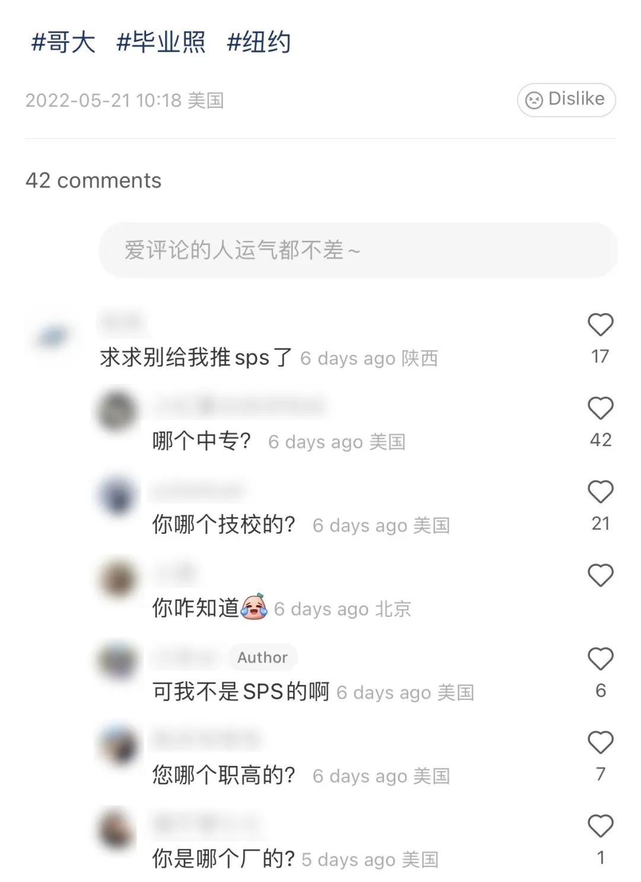Screen dimensions: 641x882
Task: Tap the reply text '你是哪个厂的?'
Action: (224, 858)
